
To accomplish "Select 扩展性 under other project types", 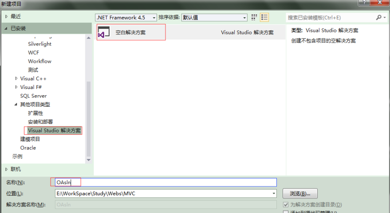I will click(x=35, y=113).
